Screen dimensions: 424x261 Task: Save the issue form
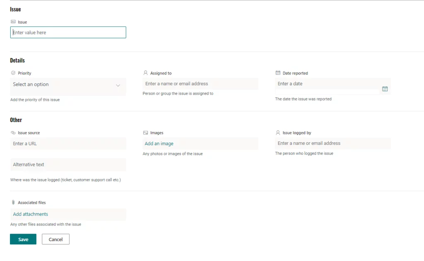23,239
